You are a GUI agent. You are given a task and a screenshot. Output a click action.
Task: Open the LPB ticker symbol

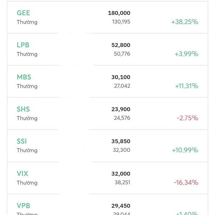[x=23, y=45]
